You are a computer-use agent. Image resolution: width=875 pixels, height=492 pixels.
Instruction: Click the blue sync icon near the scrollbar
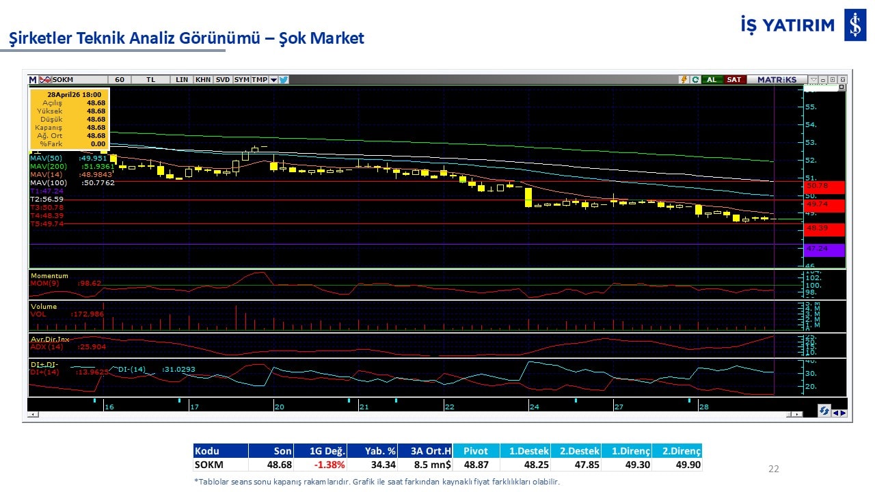coord(824,411)
